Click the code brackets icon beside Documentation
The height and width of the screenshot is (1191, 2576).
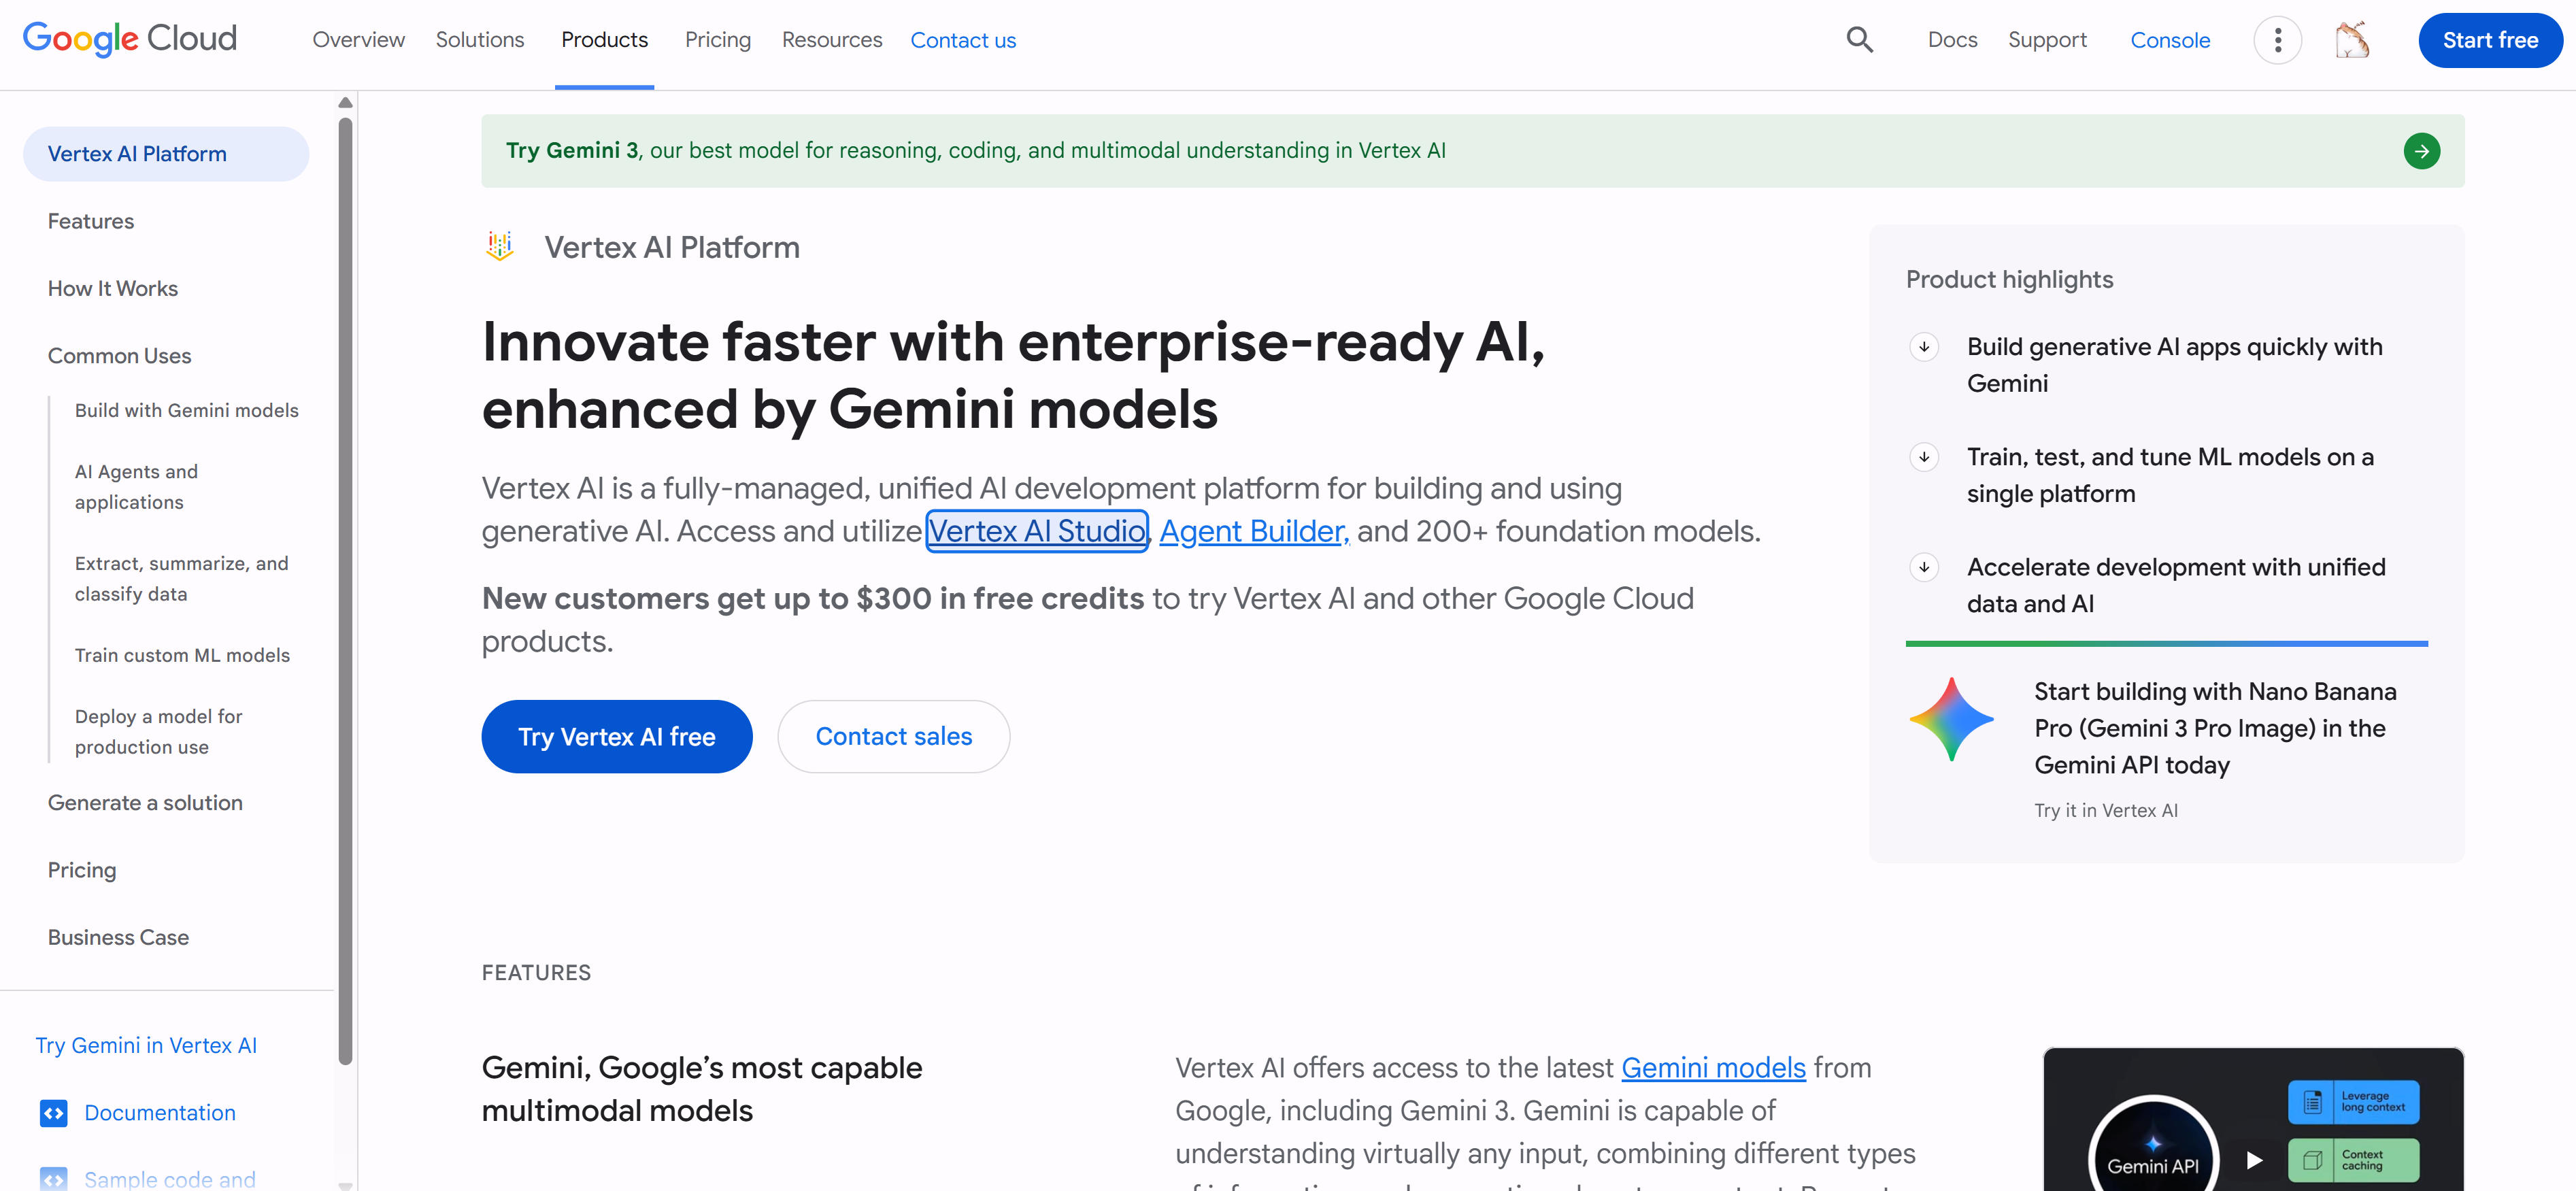click(54, 1113)
